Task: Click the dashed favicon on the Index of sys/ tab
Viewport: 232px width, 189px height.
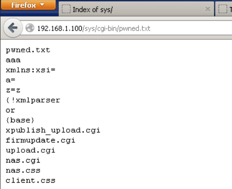Action: 66,9
